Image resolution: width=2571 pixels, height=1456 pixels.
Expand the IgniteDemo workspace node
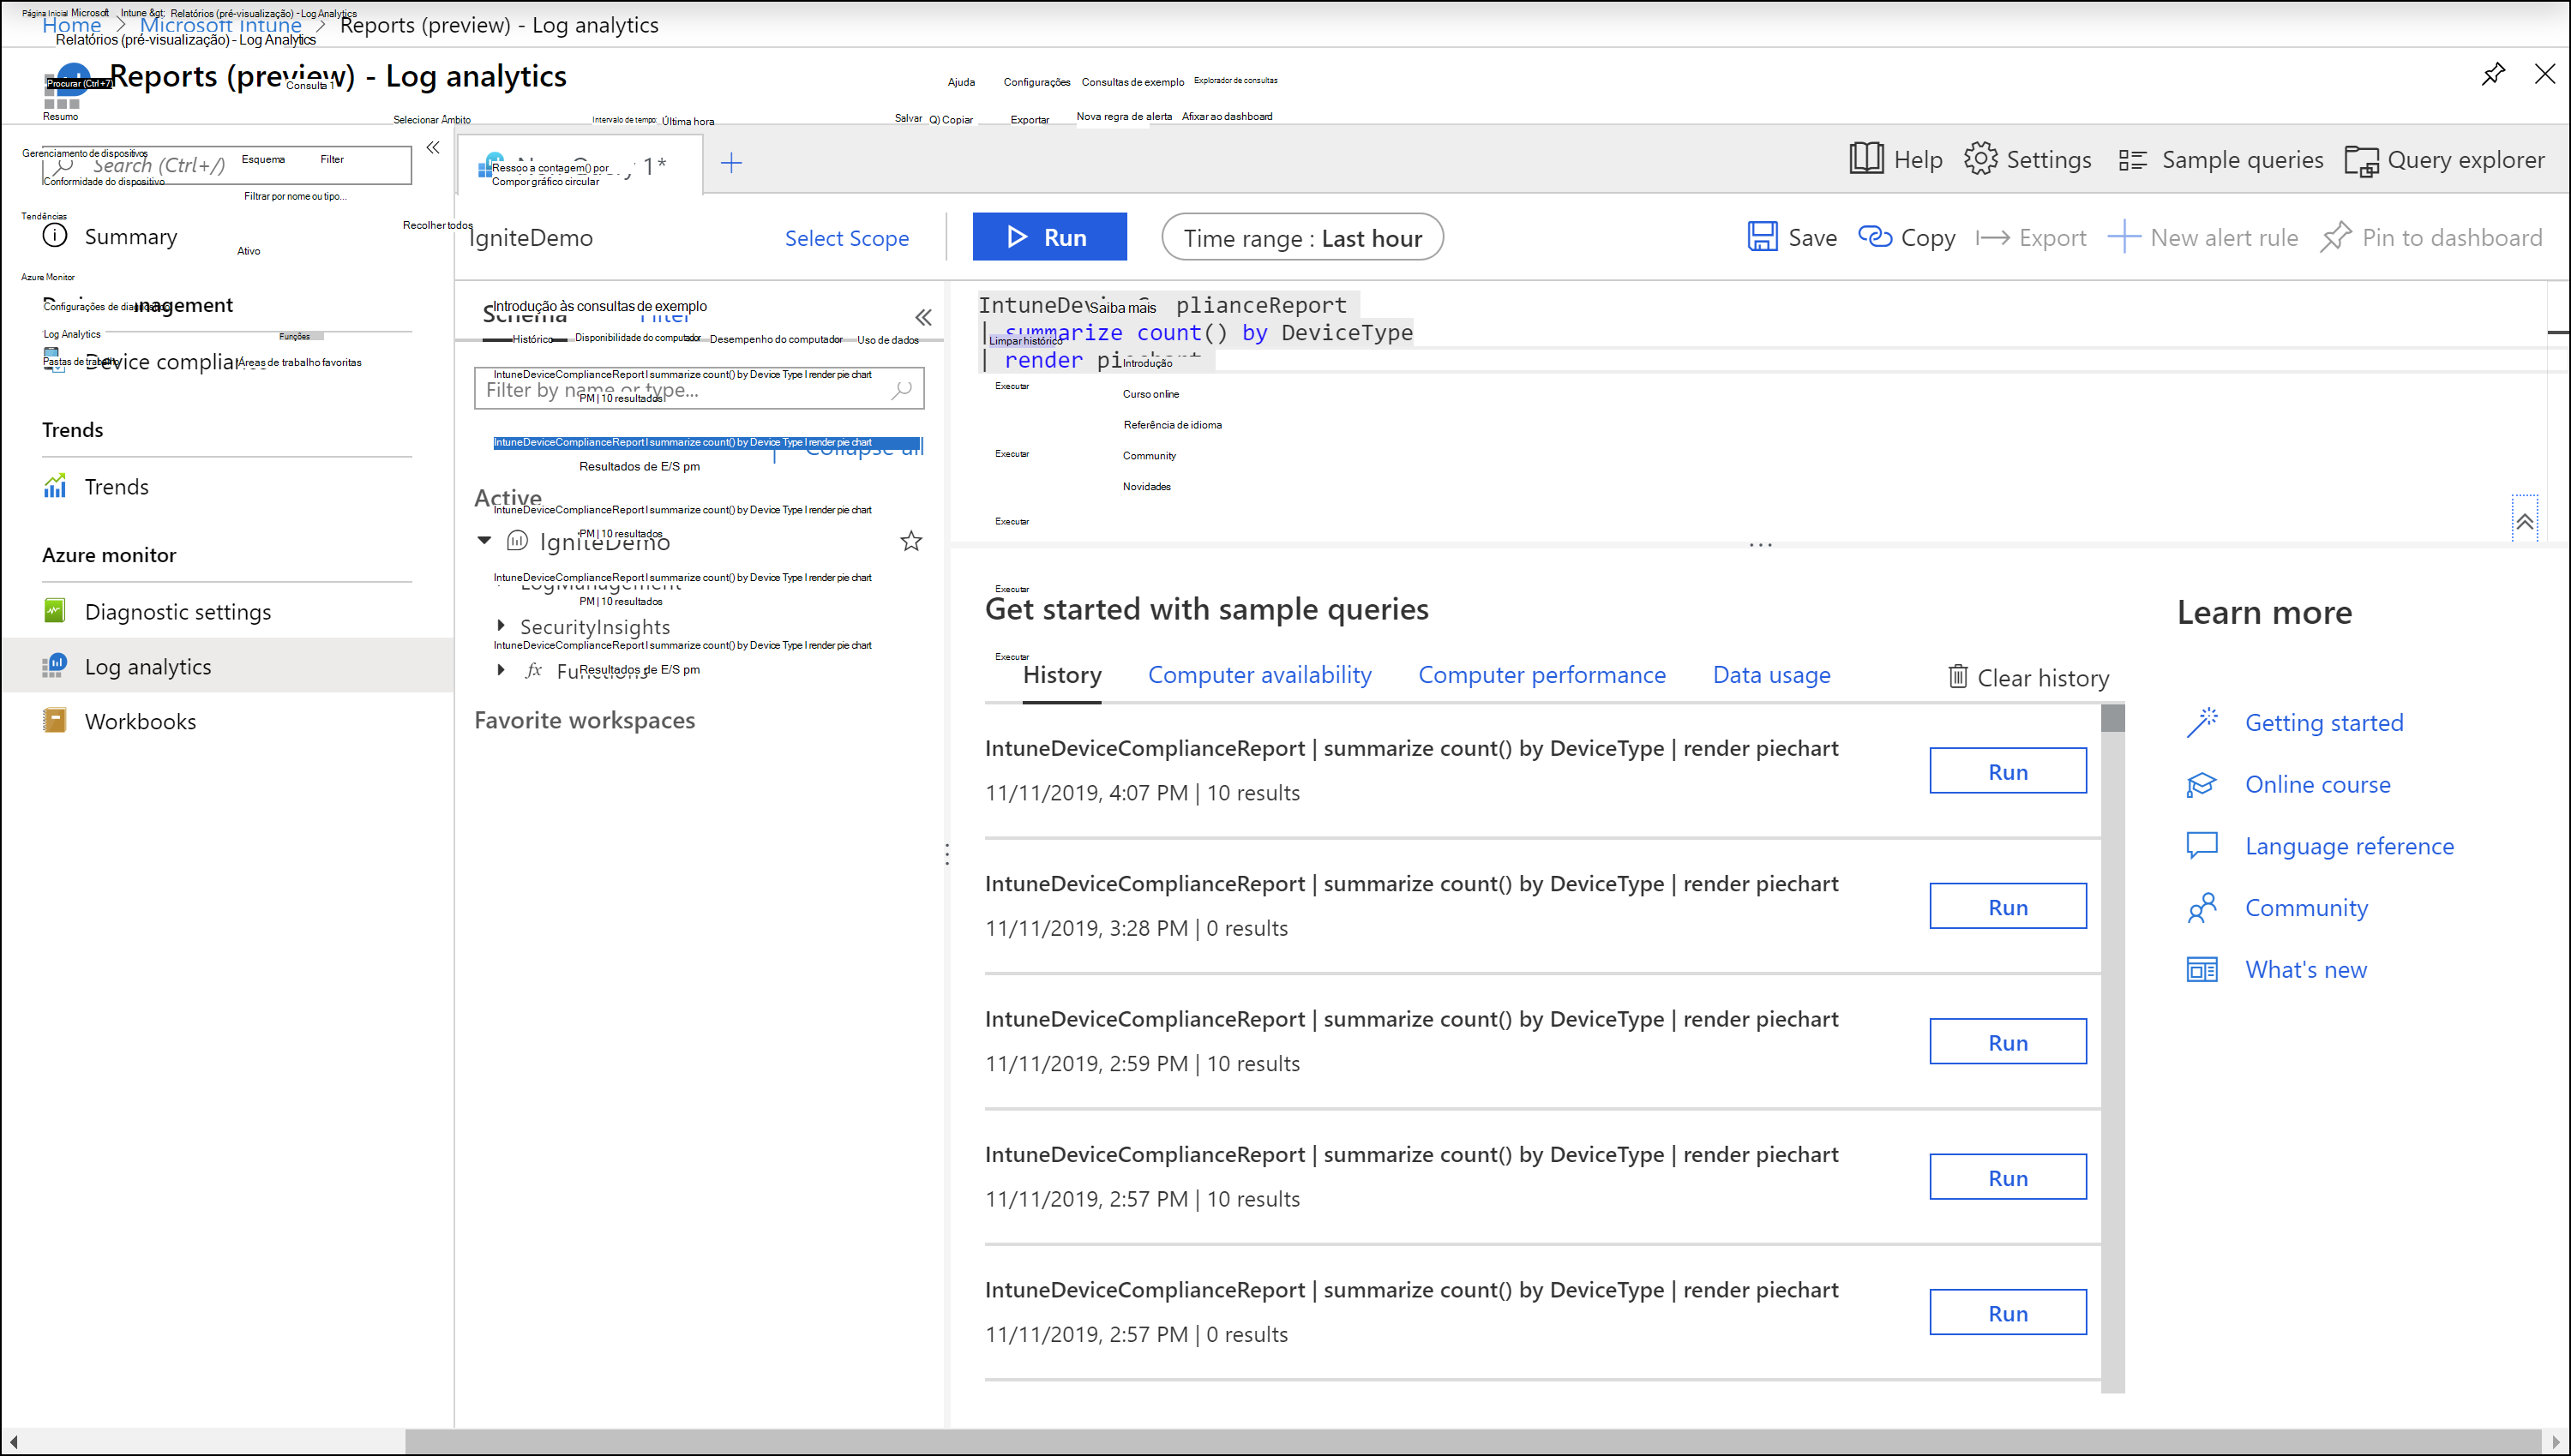pyautogui.click(x=484, y=540)
